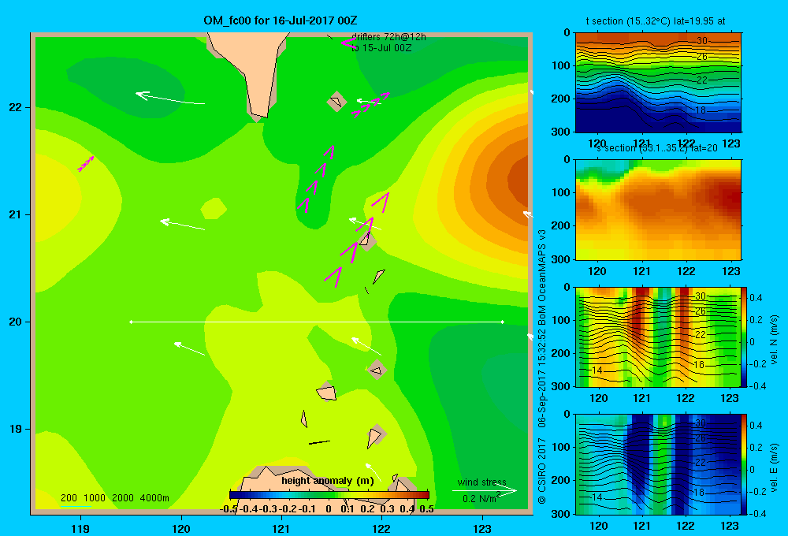The width and height of the screenshot is (788, 536).
Task: Click the "4000m" depth contour legend entry
Action: tap(154, 498)
